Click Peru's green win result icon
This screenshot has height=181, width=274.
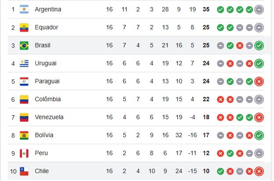pos(230,153)
